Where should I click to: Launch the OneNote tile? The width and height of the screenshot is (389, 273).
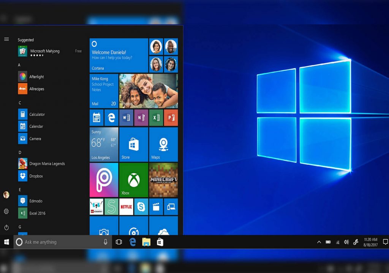pos(141,118)
